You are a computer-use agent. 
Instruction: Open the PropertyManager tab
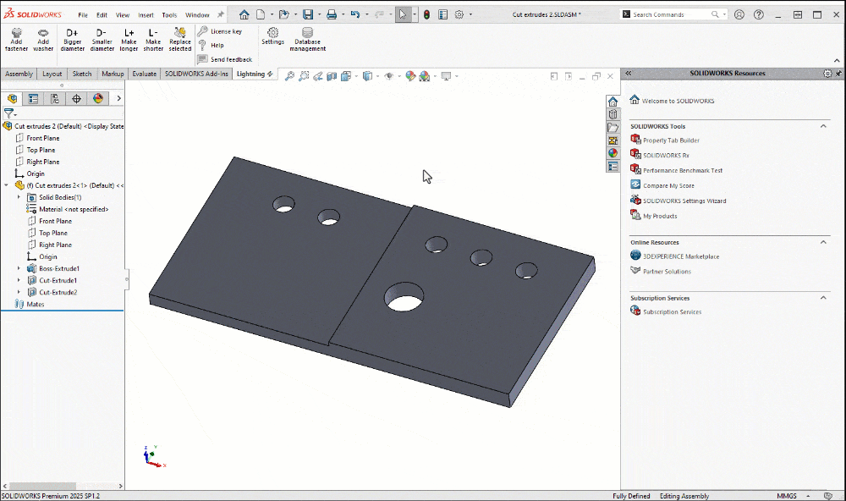33,98
